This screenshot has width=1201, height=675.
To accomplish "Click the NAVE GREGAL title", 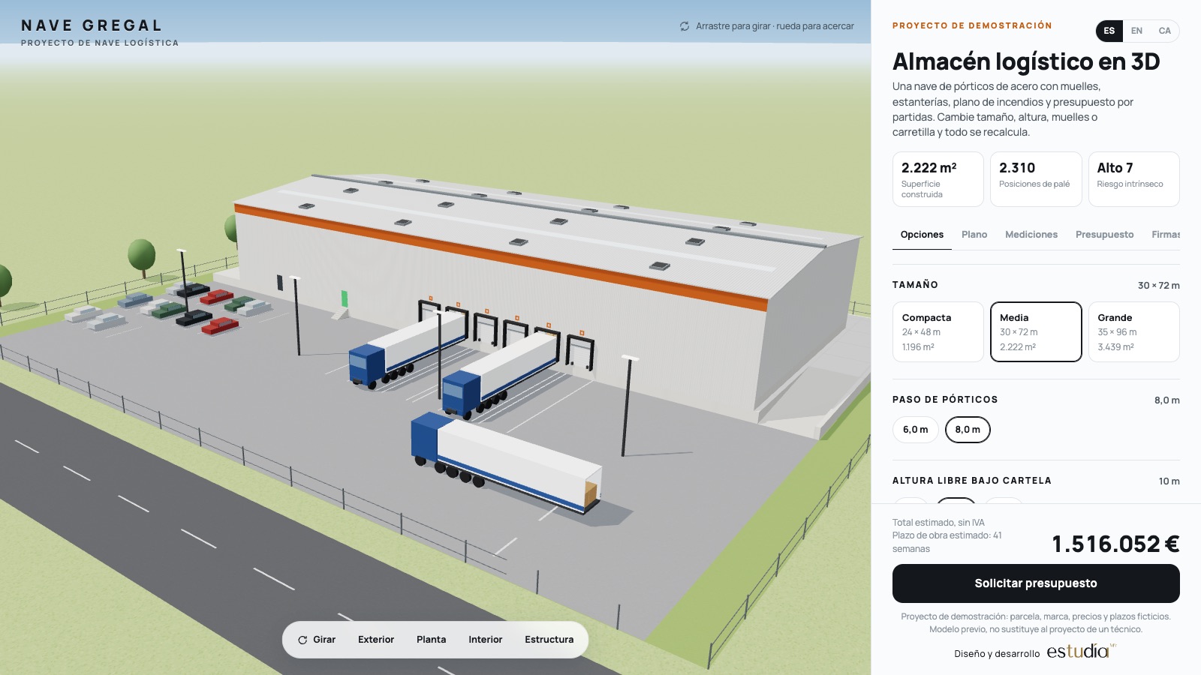I will coord(92,25).
